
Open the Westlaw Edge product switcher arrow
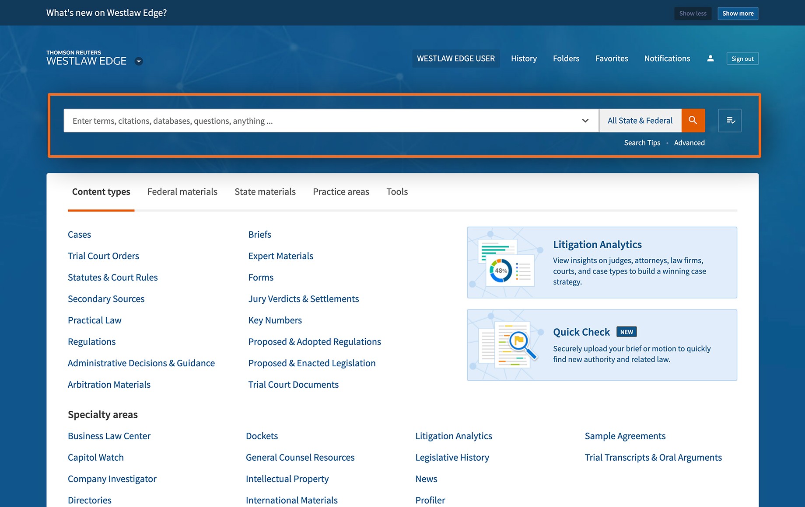[139, 61]
